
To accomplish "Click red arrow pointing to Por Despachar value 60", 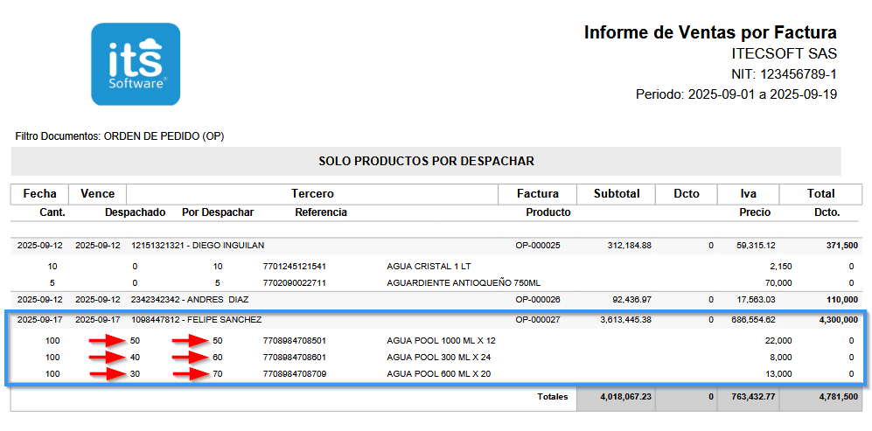I will 192,357.
